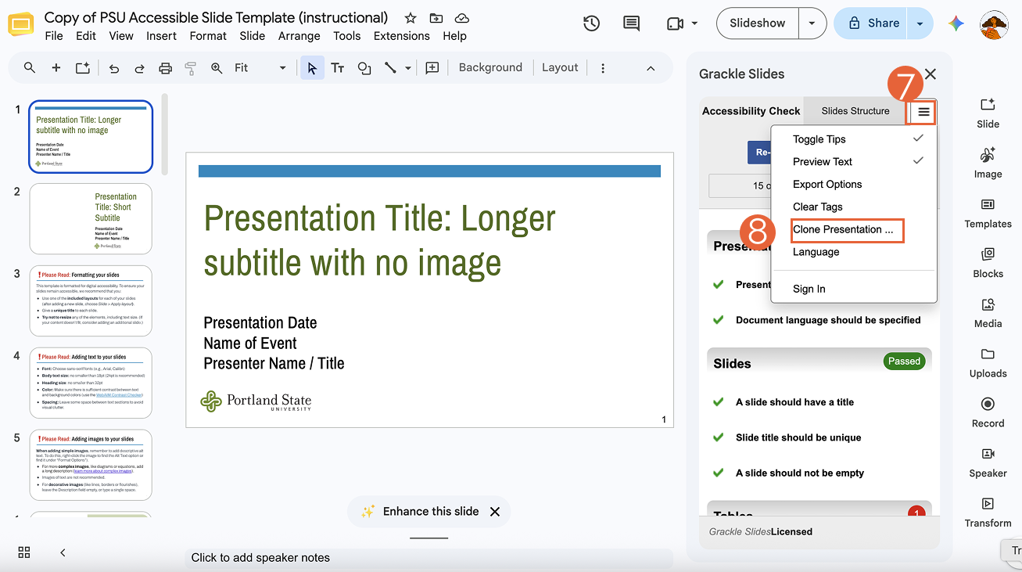The width and height of the screenshot is (1022, 572).
Task: Open the video call dropdown arrow
Action: (694, 23)
